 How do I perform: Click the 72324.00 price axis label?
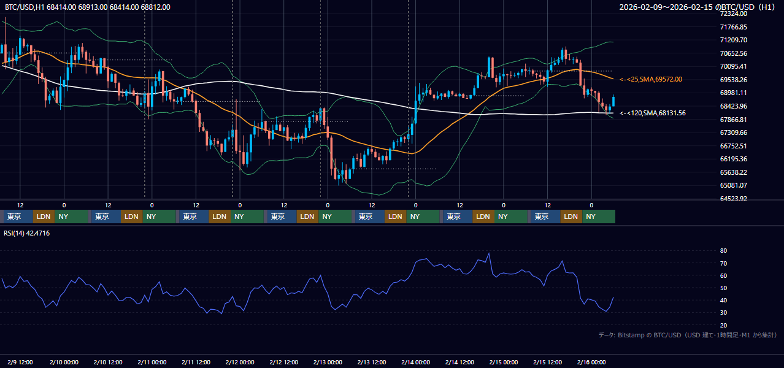click(x=734, y=13)
